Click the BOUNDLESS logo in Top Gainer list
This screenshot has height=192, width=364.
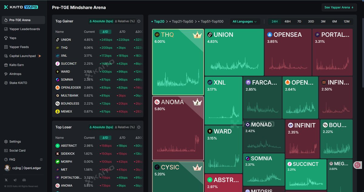click(x=58, y=104)
